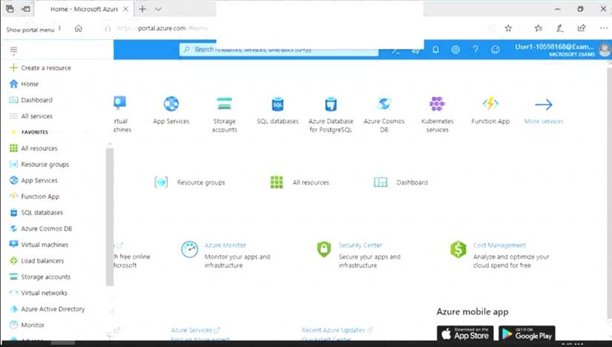Click the sidebar vertical scrollbar
The height and width of the screenshot is (347, 612).
[110, 217]
